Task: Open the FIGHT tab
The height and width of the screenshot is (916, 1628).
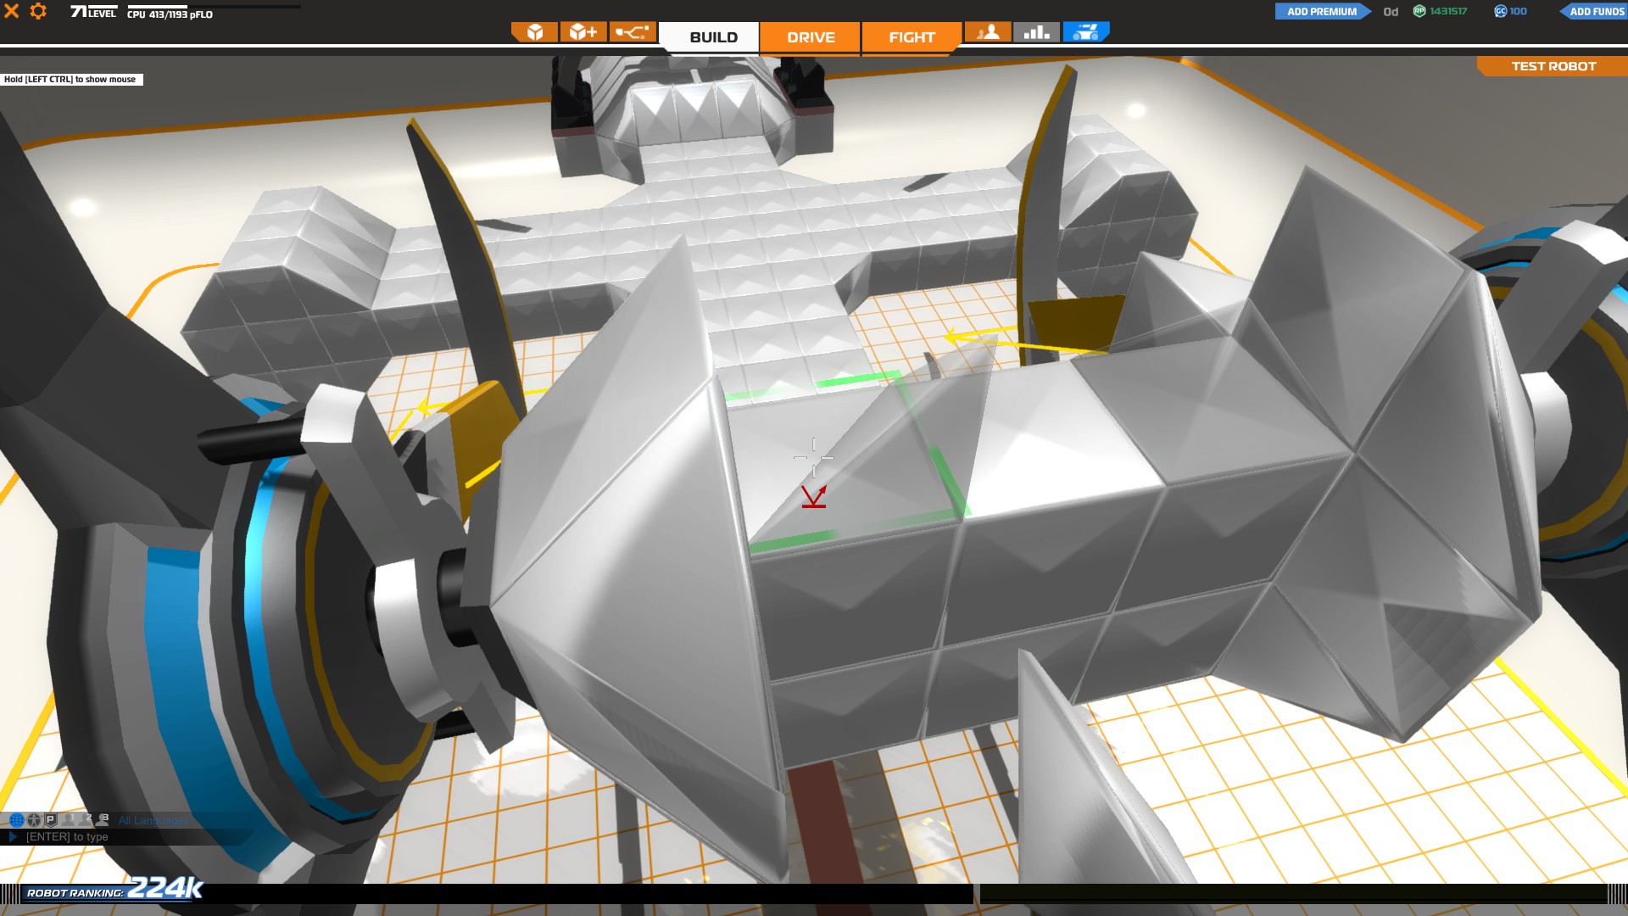Action: click(912, 37)
